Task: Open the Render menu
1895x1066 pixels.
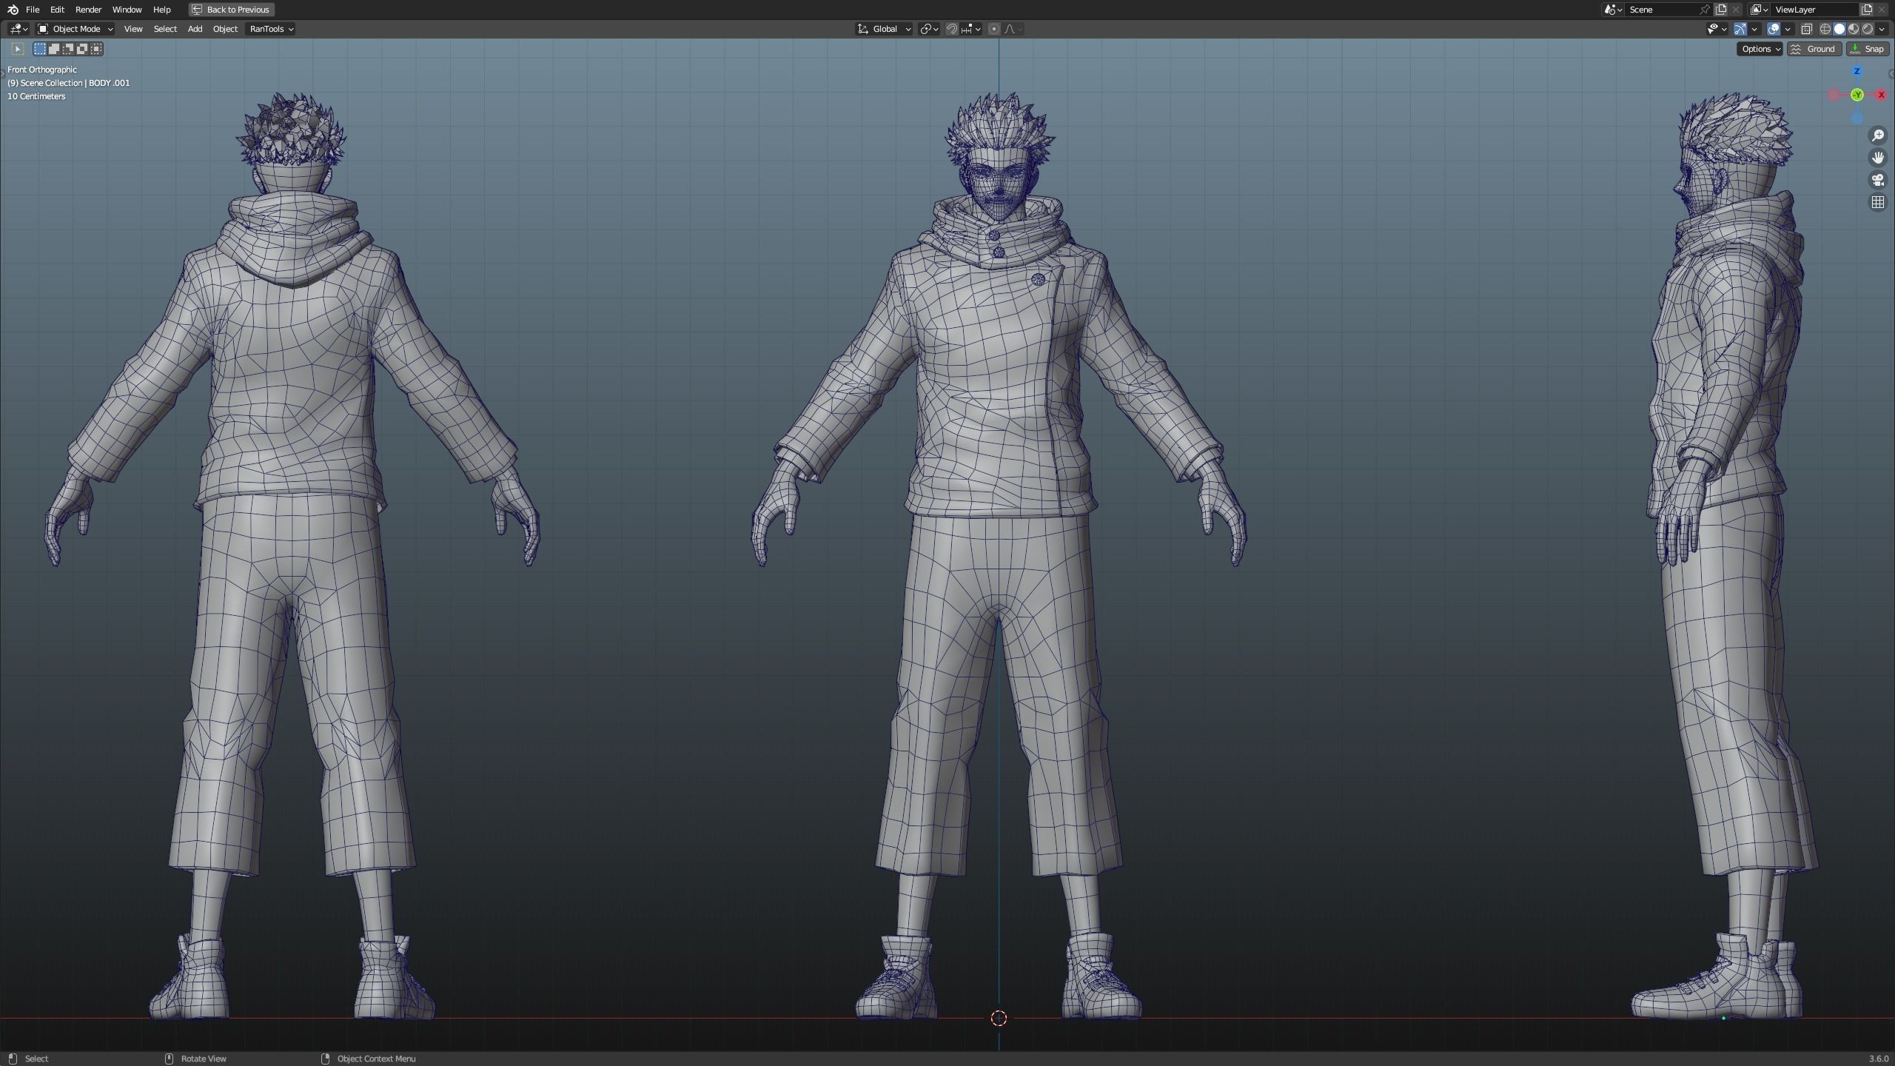Action: pos(88,10)
